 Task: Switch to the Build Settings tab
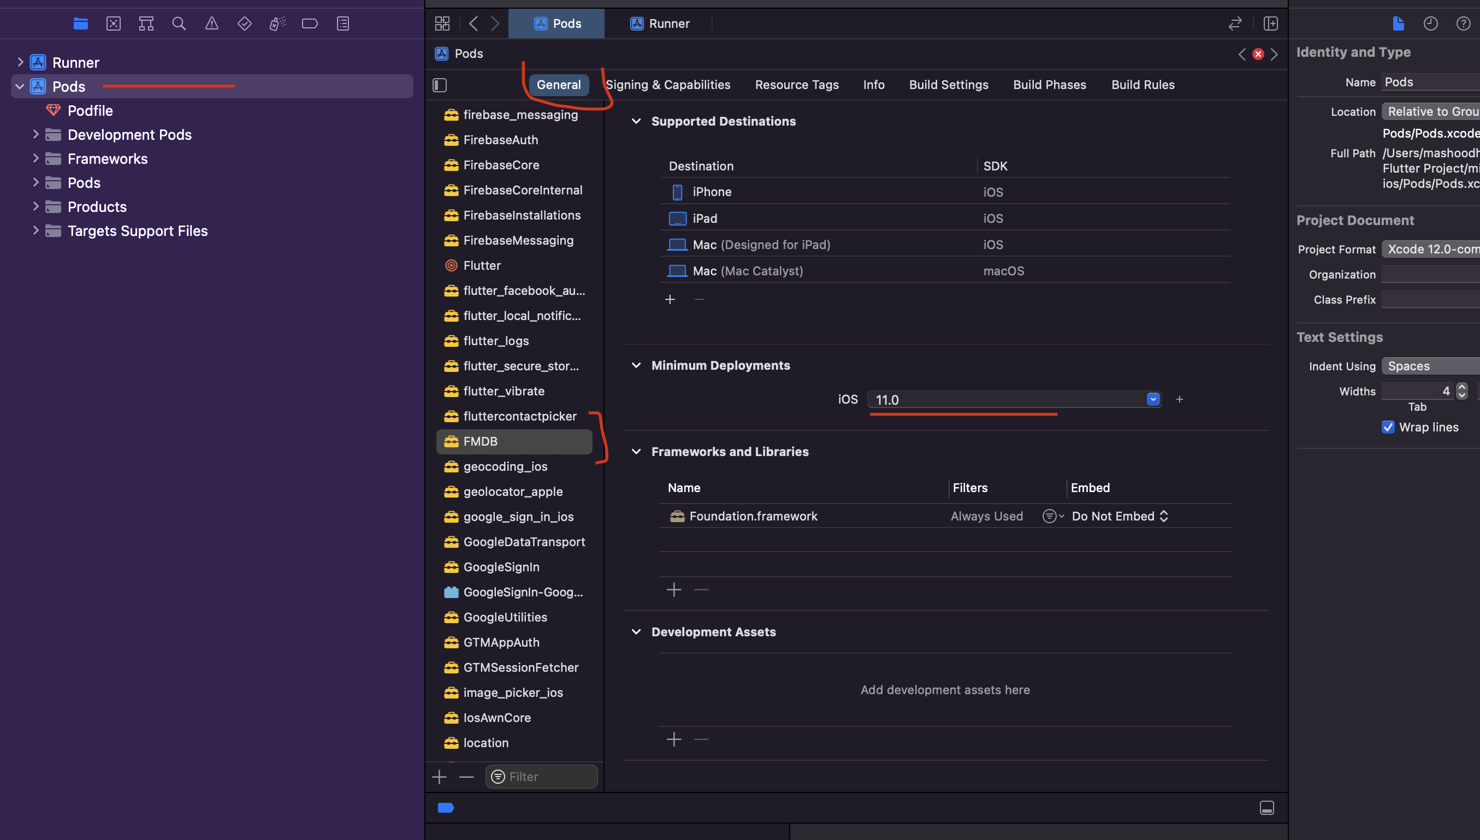(x=949, y=85)
